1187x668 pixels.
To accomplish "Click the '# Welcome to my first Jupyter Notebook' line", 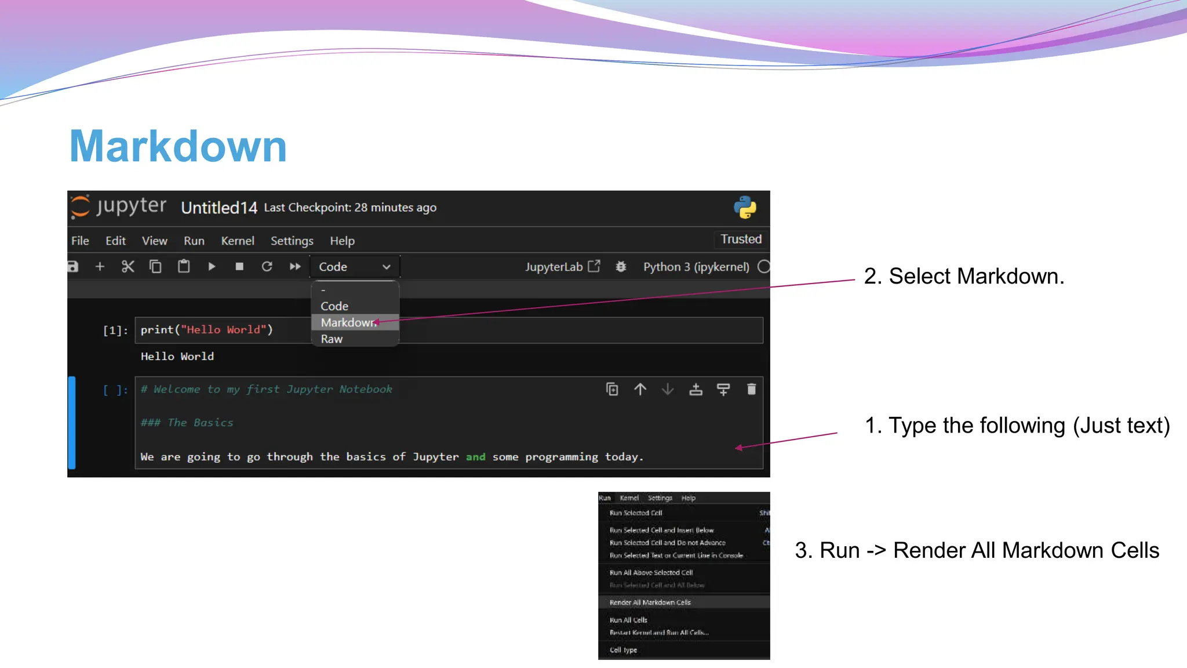I will pos(267,389).
